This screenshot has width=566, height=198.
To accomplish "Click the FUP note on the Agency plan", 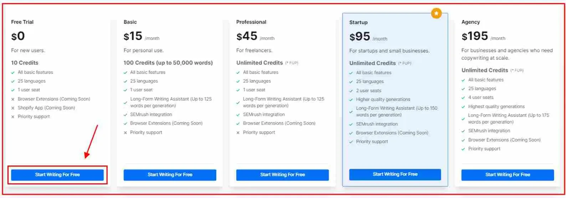I will [517, 71].
